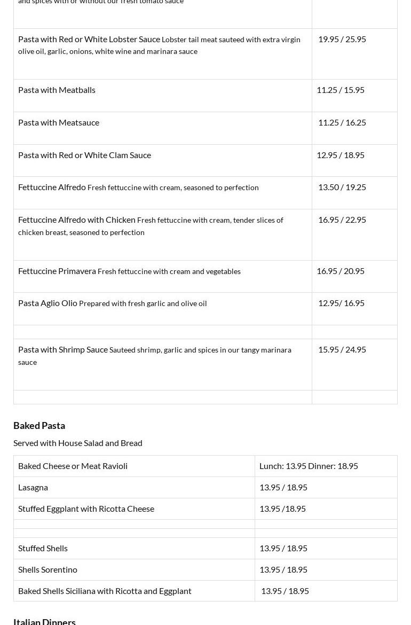Viewport: 411px width, 625px height.
Task: Click the Lasagna menu item
Action: (33, 487)
